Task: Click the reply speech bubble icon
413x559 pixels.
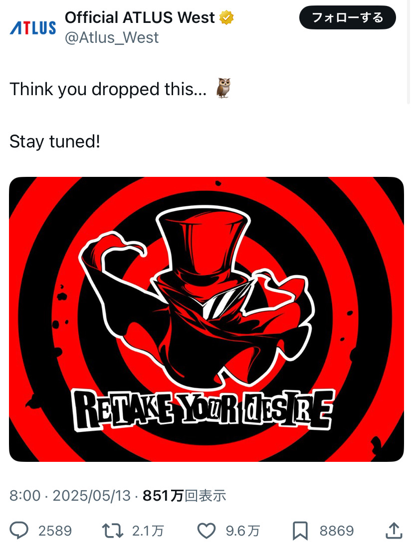Action: coord(19,530)
